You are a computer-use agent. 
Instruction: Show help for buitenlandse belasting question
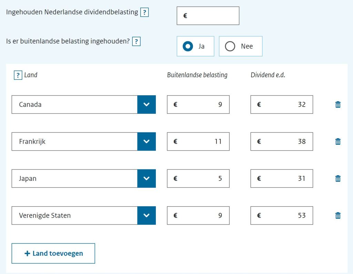pyautogui.click(x=137, y=42)
